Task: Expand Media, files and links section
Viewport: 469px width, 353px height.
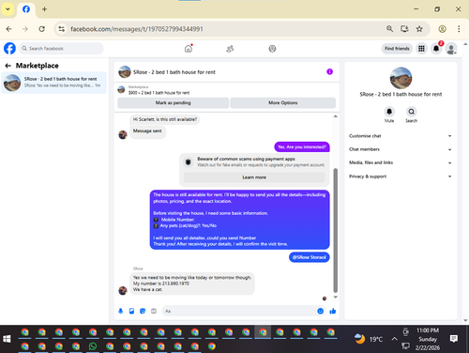Action: (x=401, y=162)
